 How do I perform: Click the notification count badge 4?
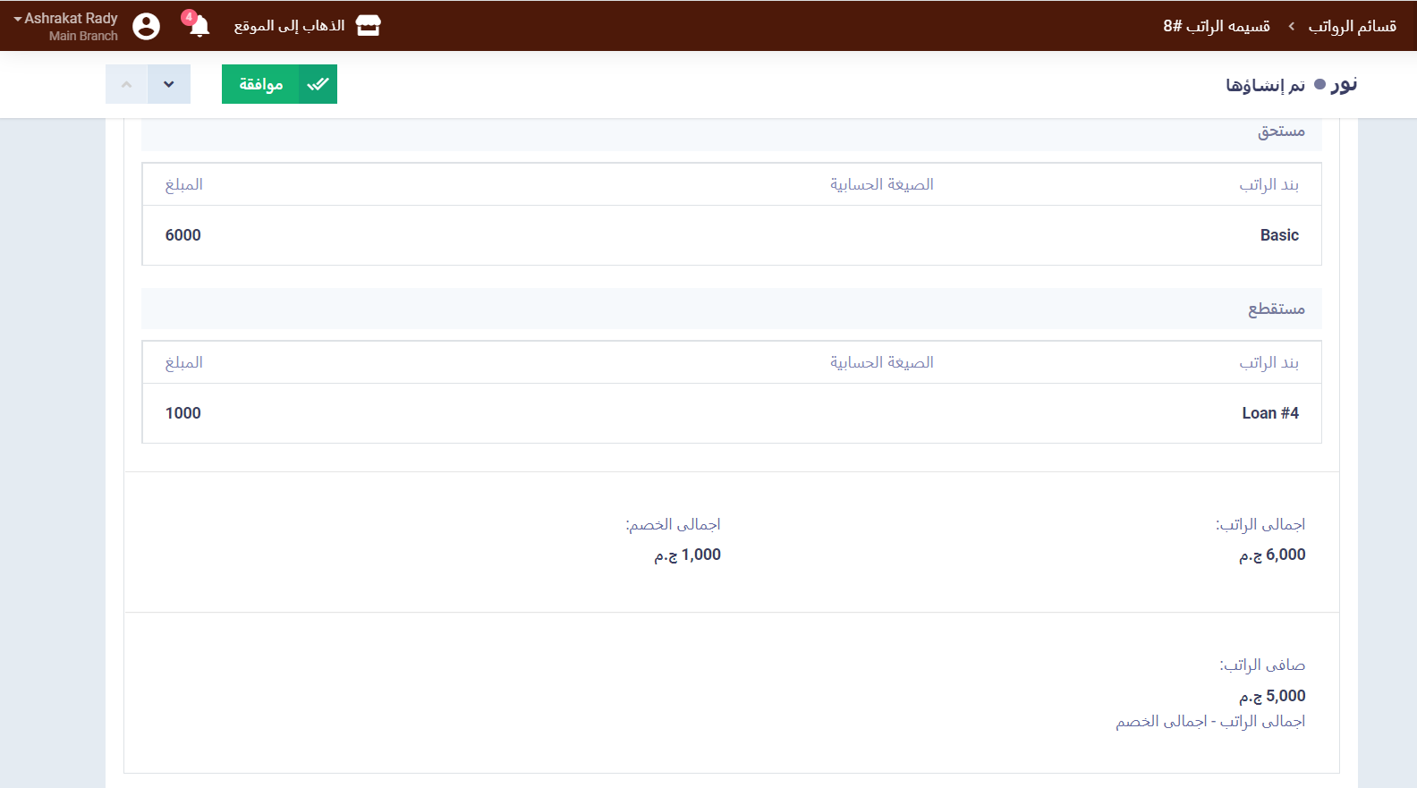point(189,17)
